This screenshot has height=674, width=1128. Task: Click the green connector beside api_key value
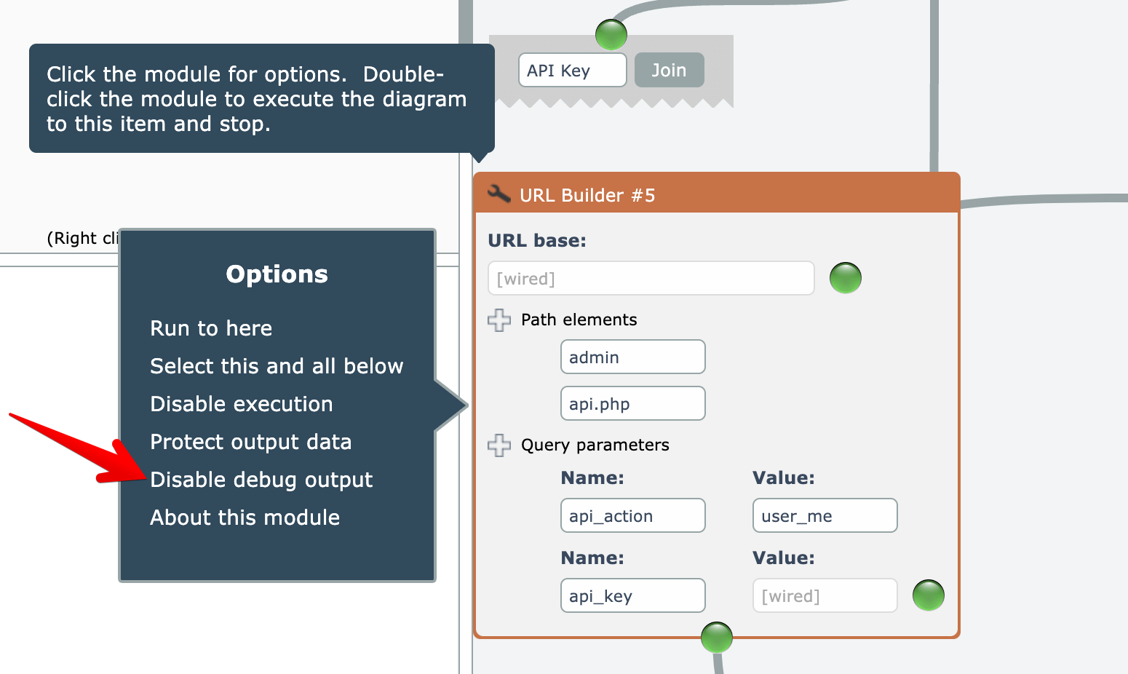point(929,595)
